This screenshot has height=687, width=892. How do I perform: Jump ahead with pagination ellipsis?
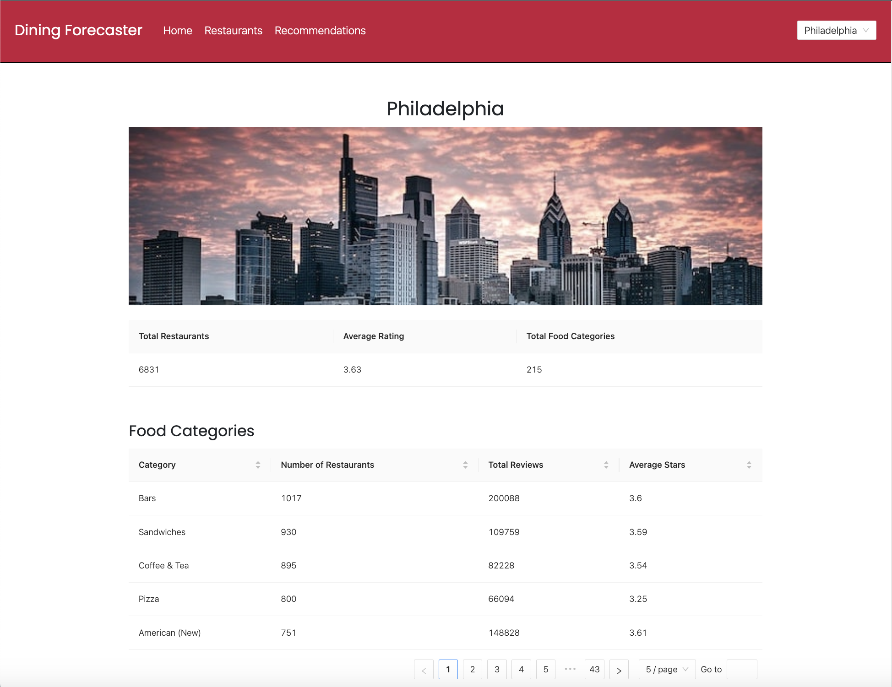[x=570, y=669]
